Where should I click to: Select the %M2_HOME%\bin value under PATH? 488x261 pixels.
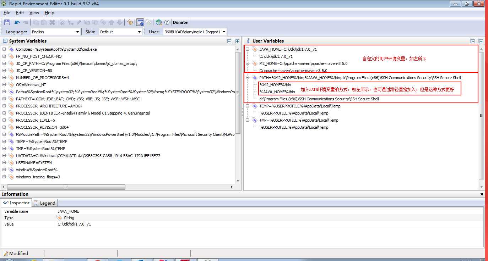(275, 85)
